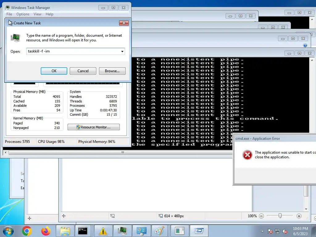
Task: Click the Free memory value 54
Action: coord(58,110)
